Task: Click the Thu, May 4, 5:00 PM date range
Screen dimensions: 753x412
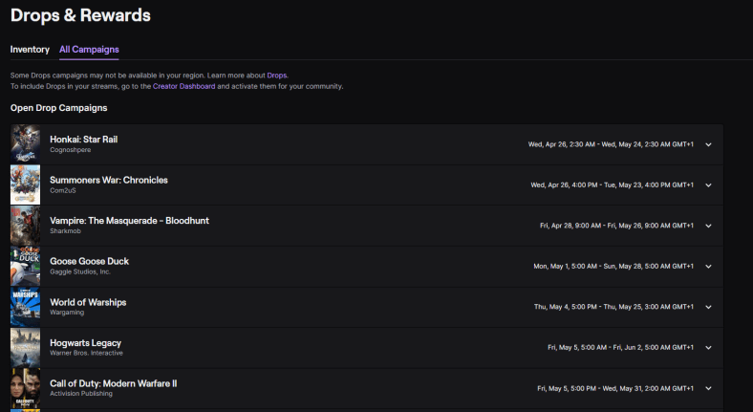Action: point(613,307)
